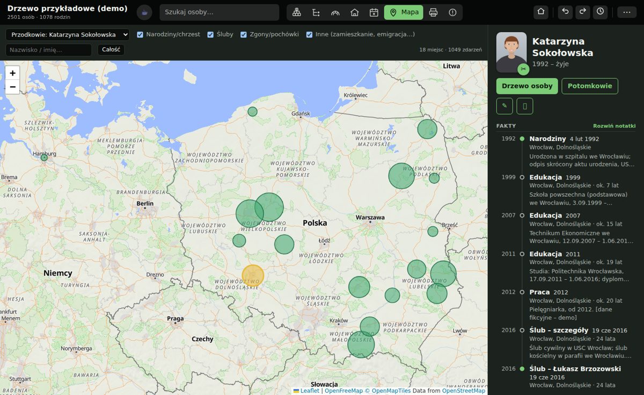Click the home person button at top right
The width and height of the screenshot is (644, 395).
pyautogui.click(x=541, y=12)
